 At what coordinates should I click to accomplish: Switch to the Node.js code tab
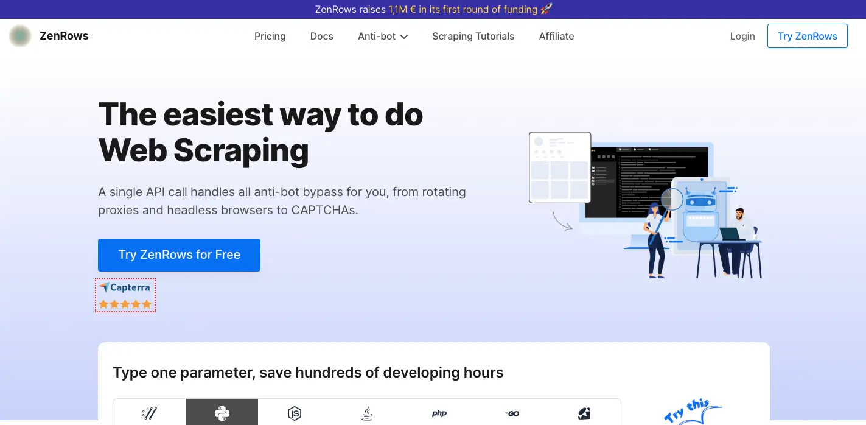(294, 413)
